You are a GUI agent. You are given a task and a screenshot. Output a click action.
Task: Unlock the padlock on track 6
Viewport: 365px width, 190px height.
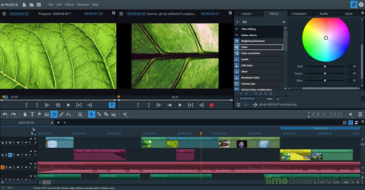pos(2,167)
